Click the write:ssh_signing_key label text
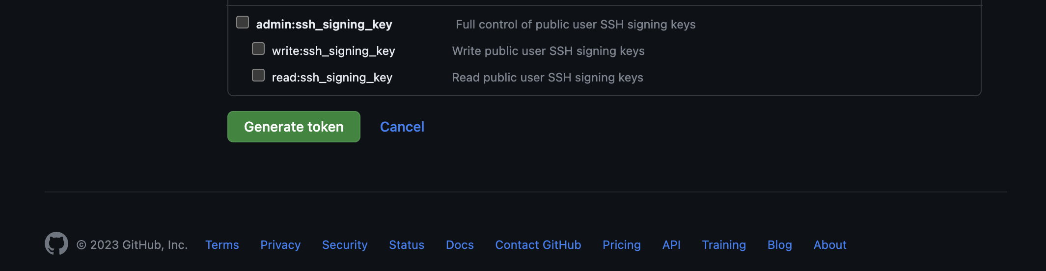The width and height of the screenshot is (1046, 271). pyautogui.click(x=333, y=51)
